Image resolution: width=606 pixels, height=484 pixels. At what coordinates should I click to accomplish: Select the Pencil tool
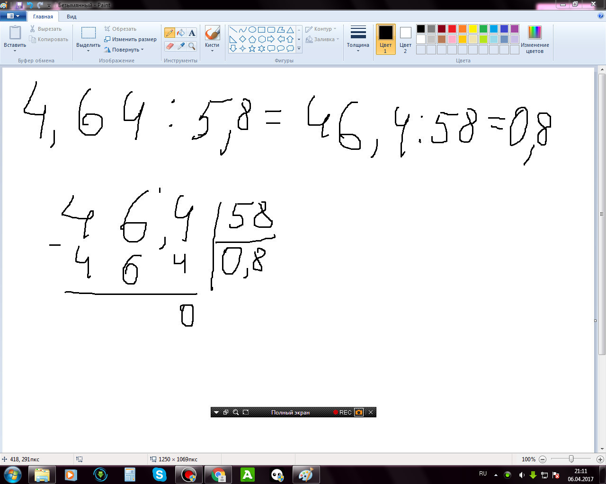(x=169, y=33)
